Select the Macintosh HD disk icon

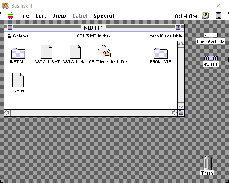click(x=211, y=35)
